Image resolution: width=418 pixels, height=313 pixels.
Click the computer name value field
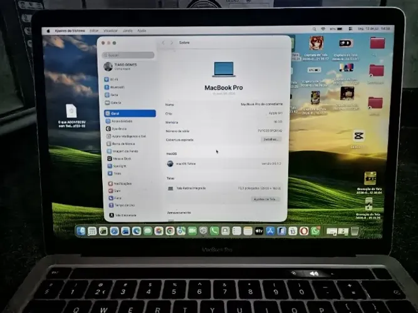coord(261,104)
